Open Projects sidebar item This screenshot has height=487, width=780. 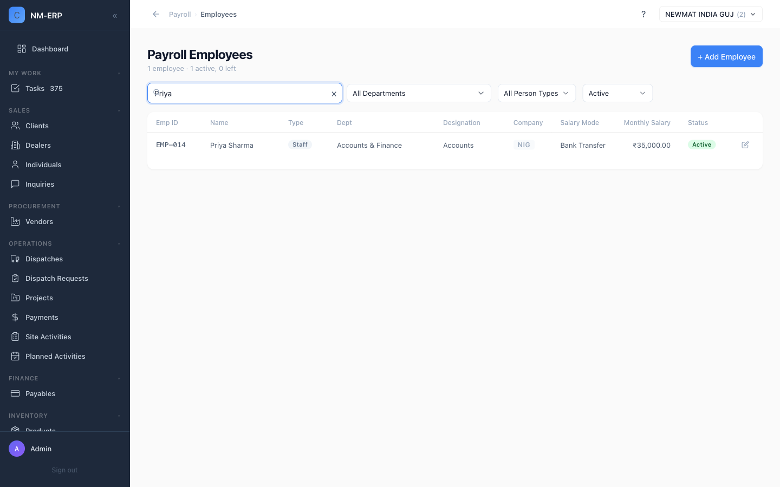65,298
